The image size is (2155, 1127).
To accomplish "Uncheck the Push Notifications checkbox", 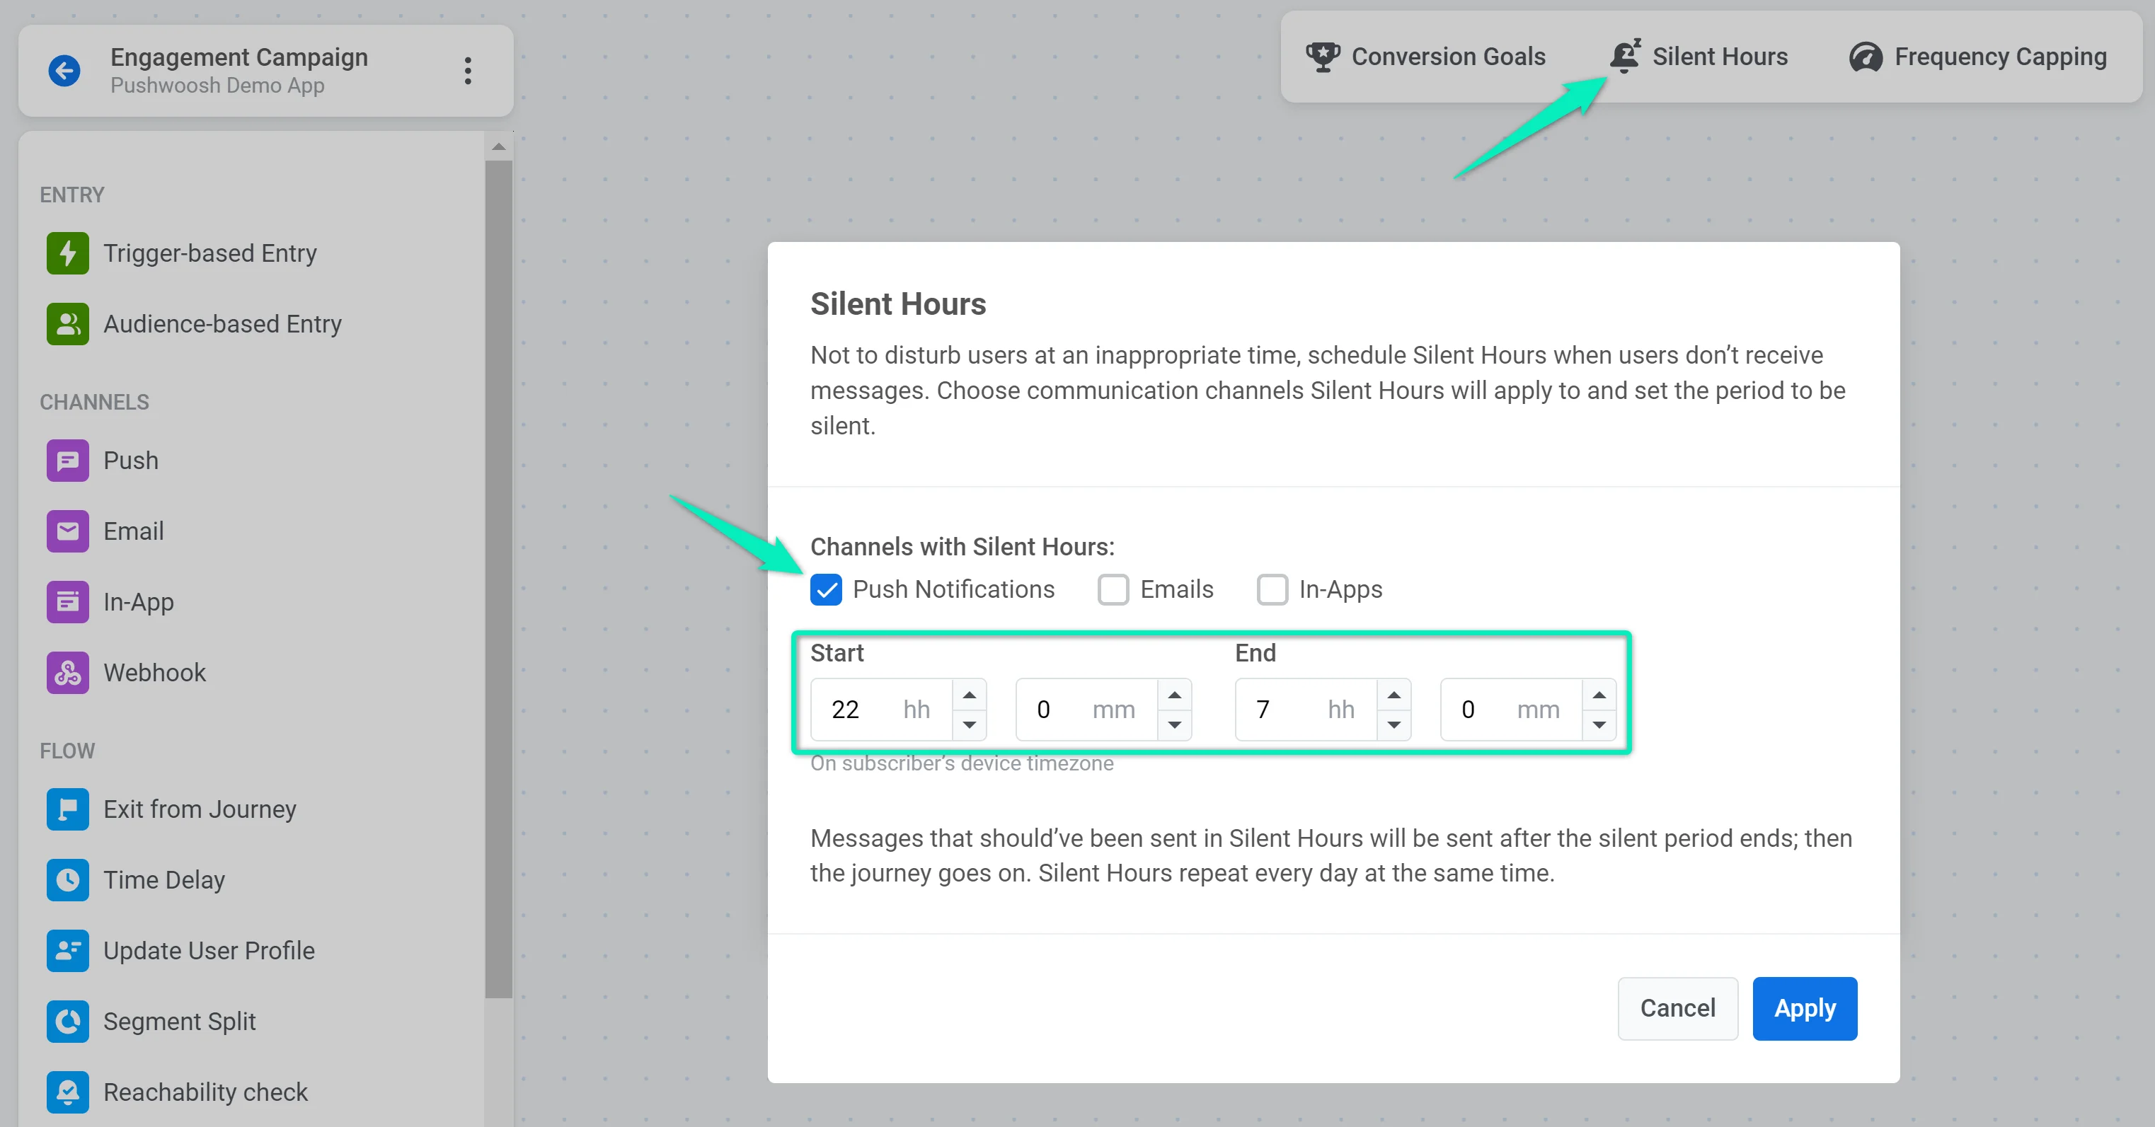I will click(827, 589).
